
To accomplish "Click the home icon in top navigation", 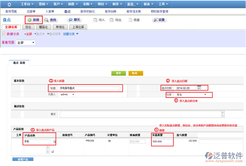I will click(x=9, y=4).
